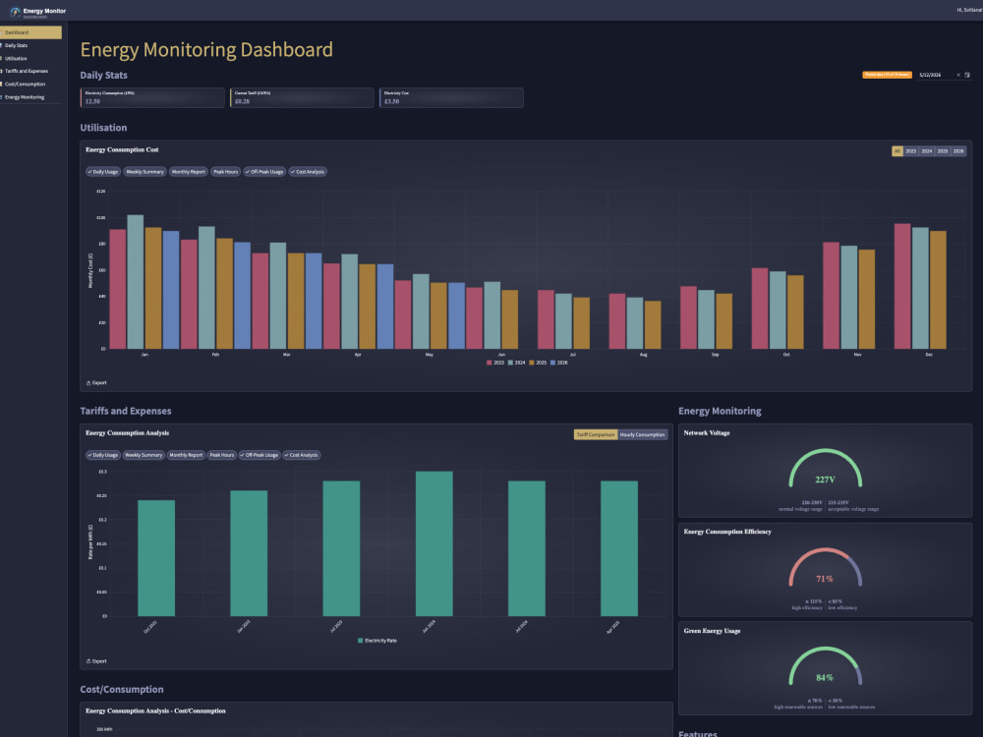Switch to Hourly Consumption view
983x737 pixels.
pos(643,434)
